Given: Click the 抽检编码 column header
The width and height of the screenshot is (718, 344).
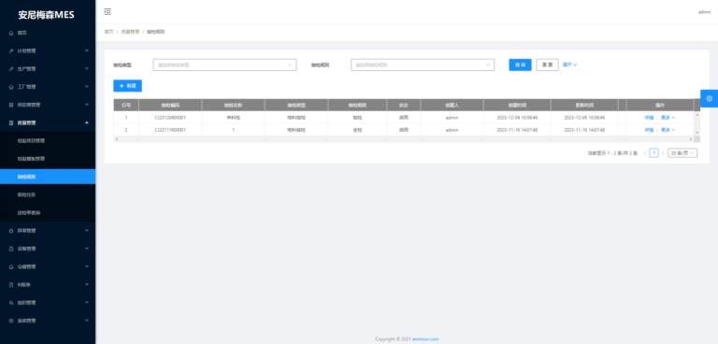Looking at the screenshot, I should point(170,105).
